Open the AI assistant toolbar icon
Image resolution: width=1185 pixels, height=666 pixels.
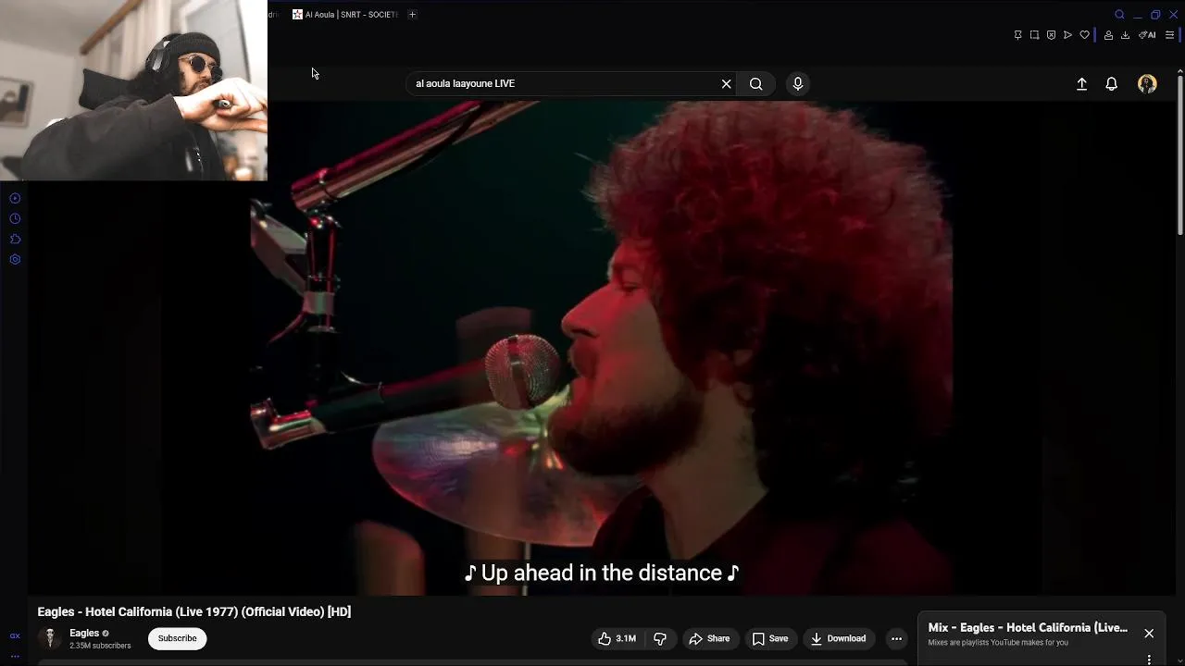pos(1148,35)
